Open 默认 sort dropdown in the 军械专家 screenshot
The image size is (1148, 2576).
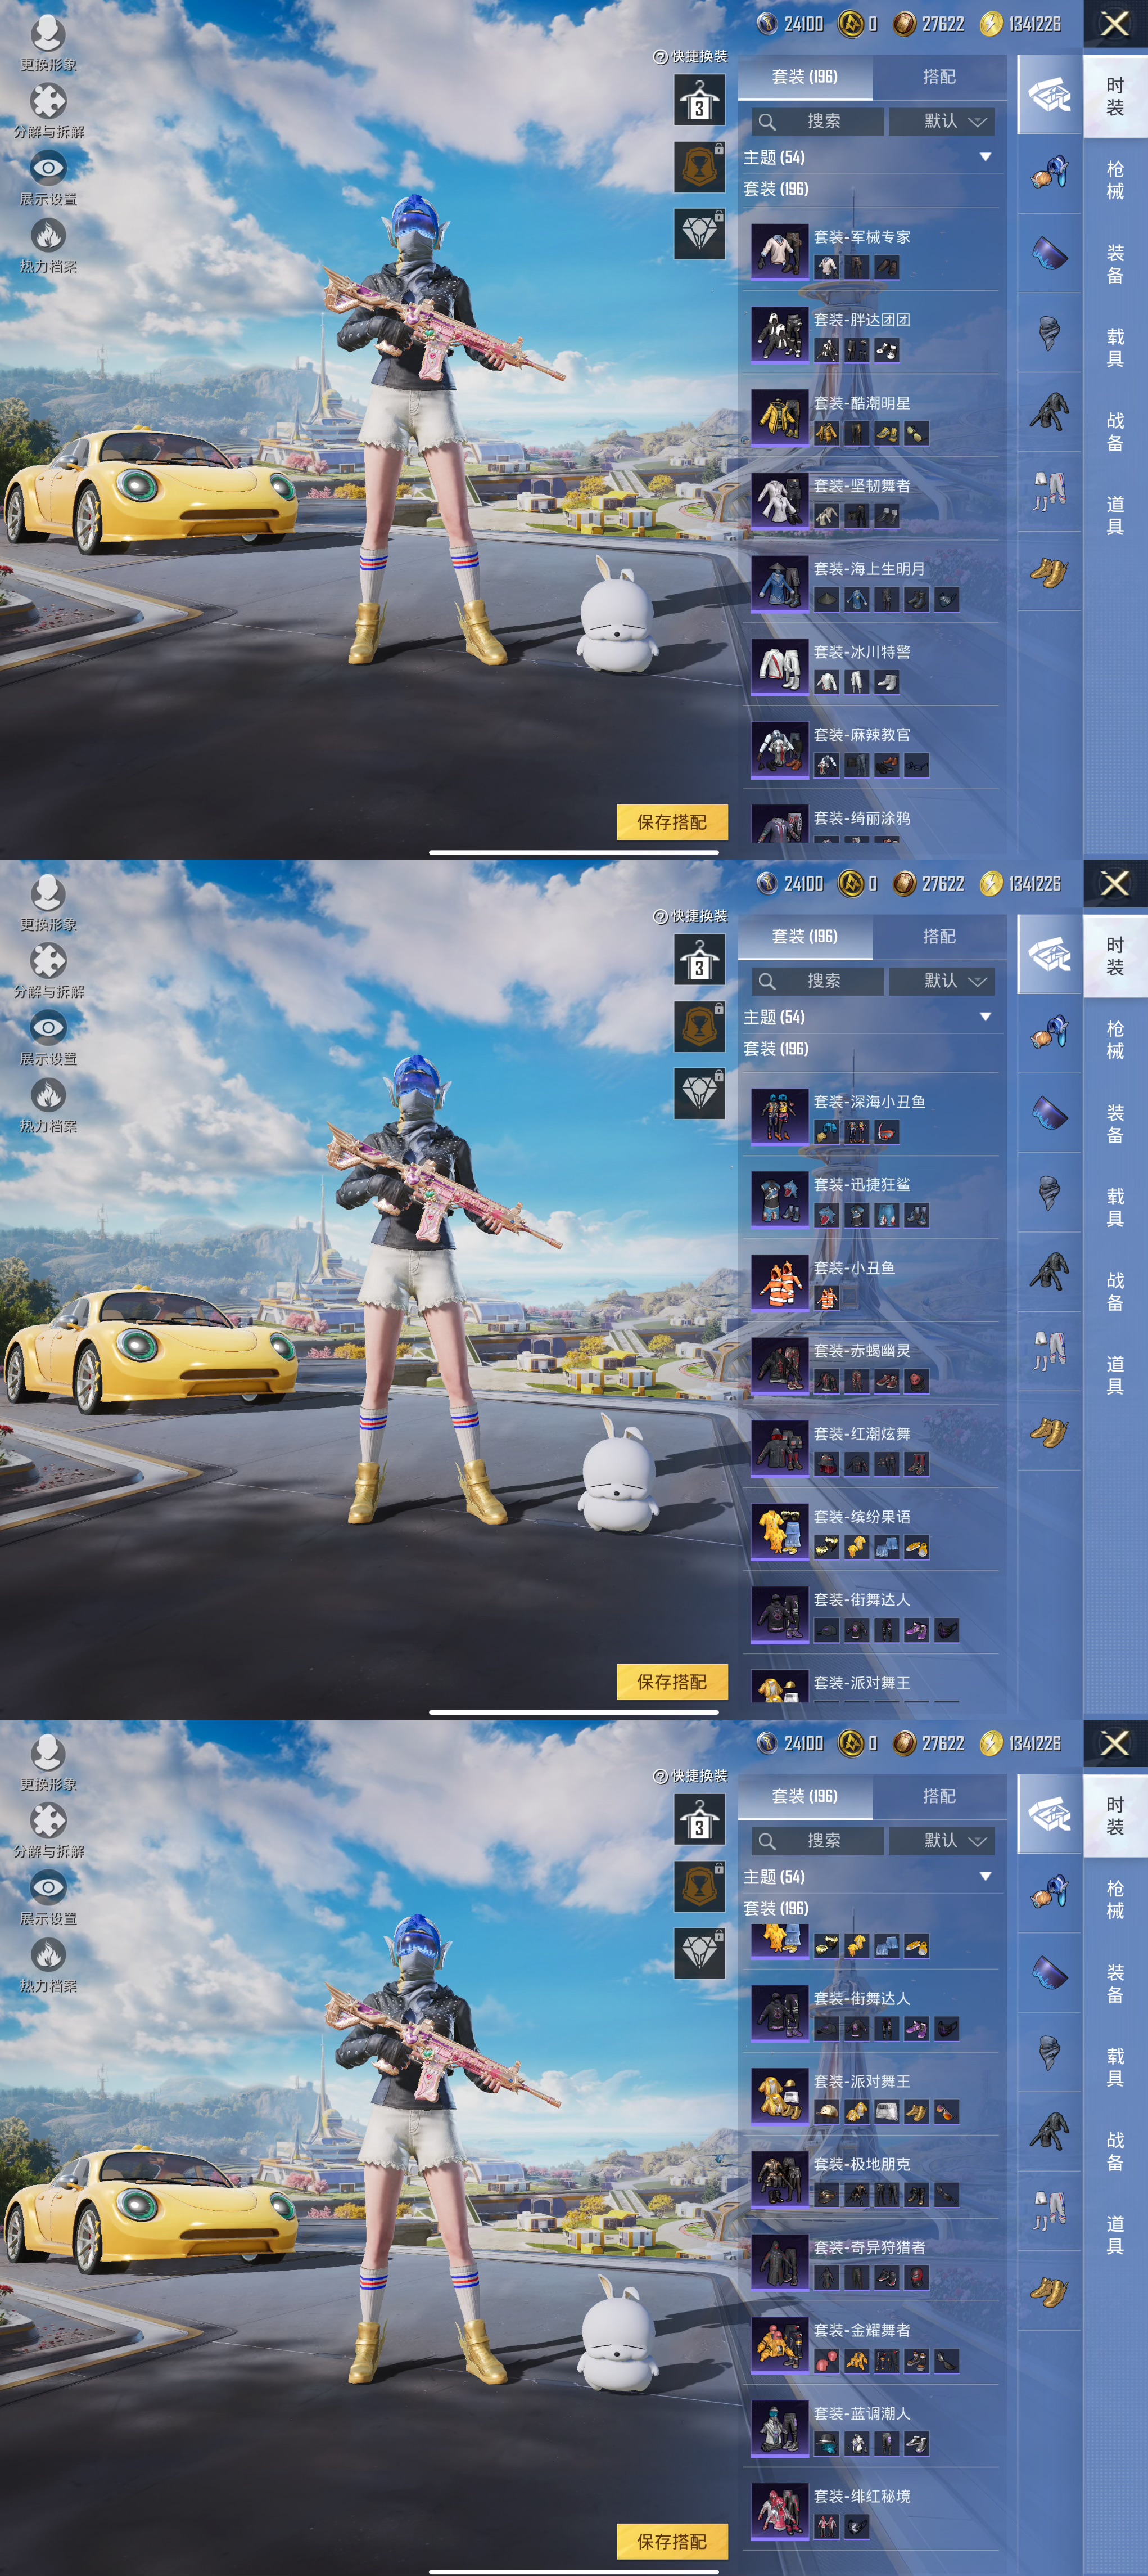pos(941,121)
